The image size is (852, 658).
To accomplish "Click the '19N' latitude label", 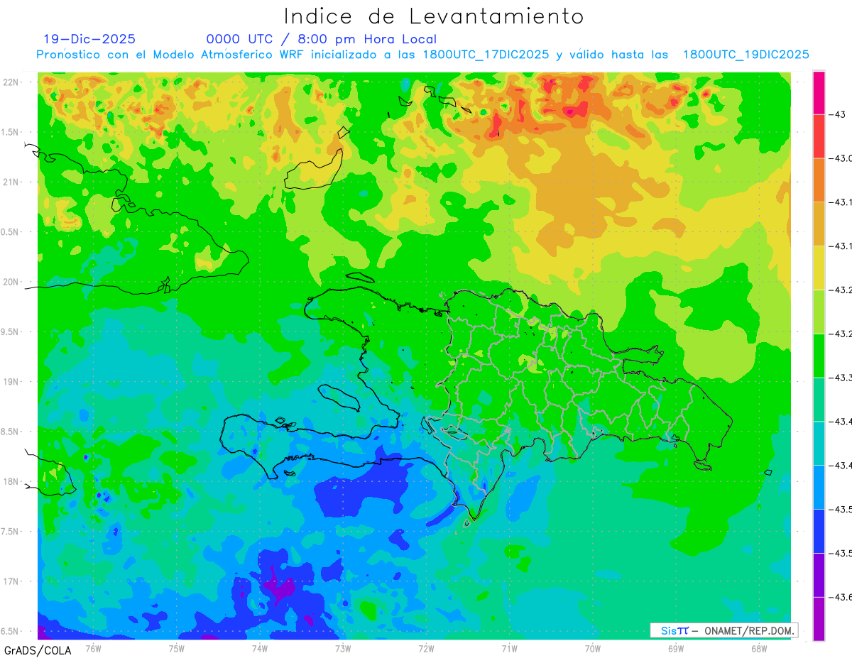I will pyautogui.click(x=11, y=382).
